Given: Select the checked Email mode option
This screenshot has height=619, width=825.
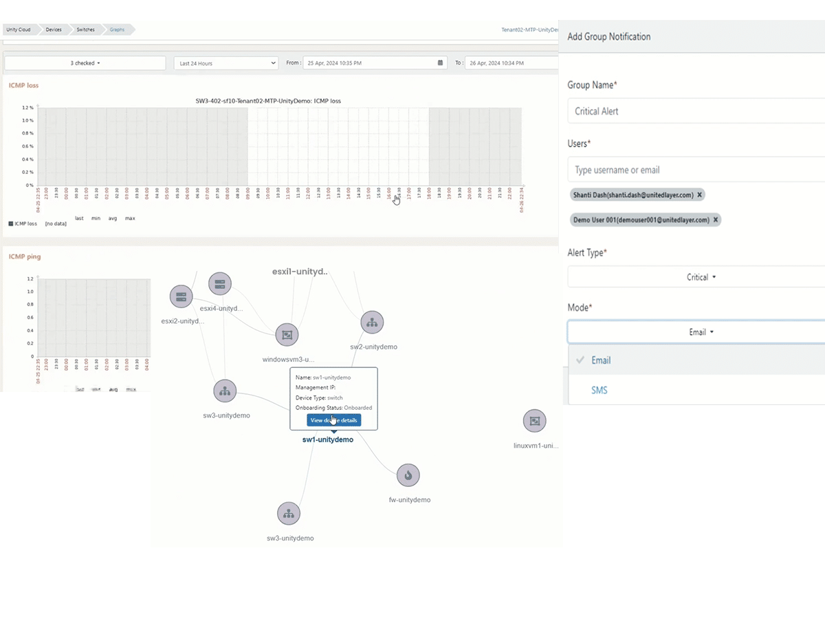Looking at the screenshot, I should tap(600, 360).
